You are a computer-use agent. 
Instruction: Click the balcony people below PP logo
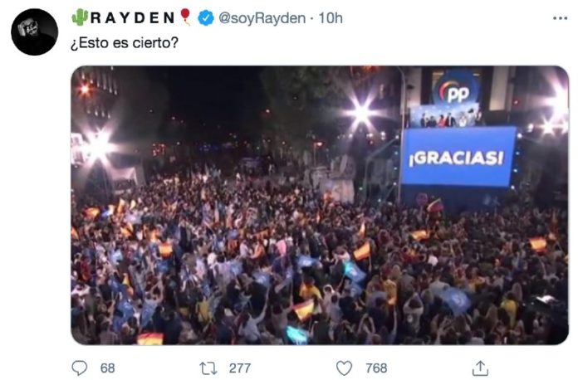[448, 116]
